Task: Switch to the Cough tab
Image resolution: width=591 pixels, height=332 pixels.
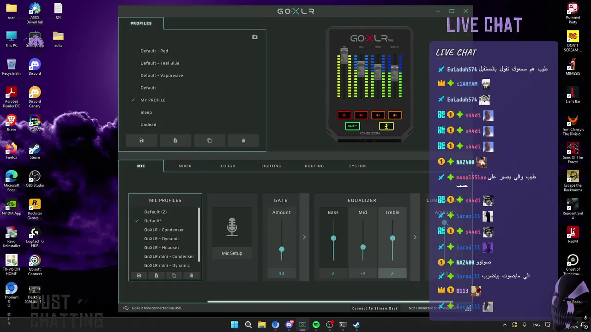Action: click(228, 166)
